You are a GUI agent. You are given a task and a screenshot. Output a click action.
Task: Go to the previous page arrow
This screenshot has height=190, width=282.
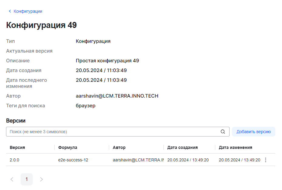pyautogui.click(x=12, y=179)
